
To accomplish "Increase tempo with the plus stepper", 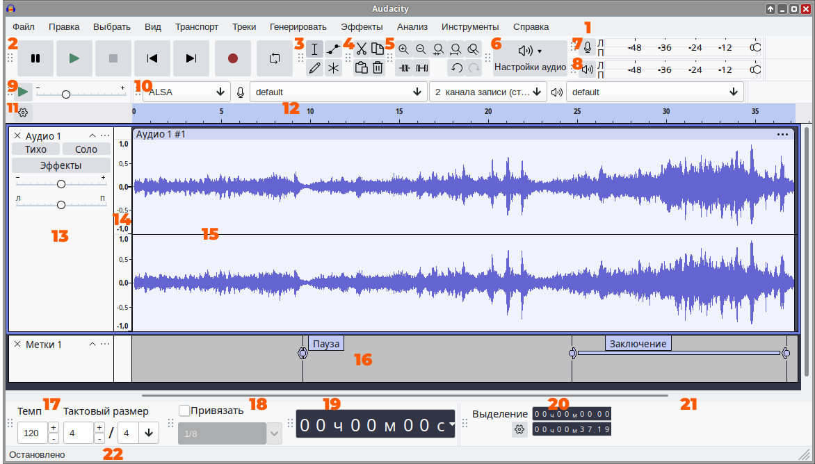I will [54, 428].
